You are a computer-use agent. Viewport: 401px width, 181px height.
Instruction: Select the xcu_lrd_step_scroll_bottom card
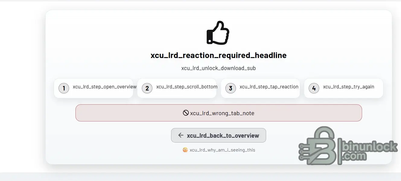click(x=177, y=88)
